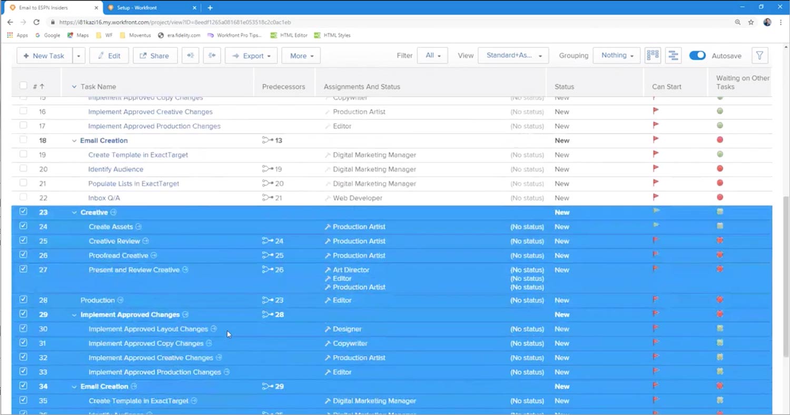This screenshot has height=415, width=790.
Task: Click the browser address bar URL
Action: coord(175,22)
